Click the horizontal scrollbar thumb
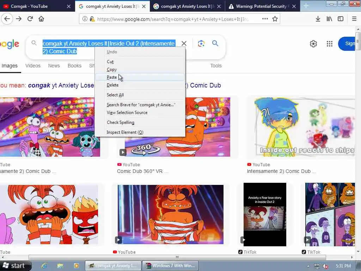 click(x=177, y=257)
